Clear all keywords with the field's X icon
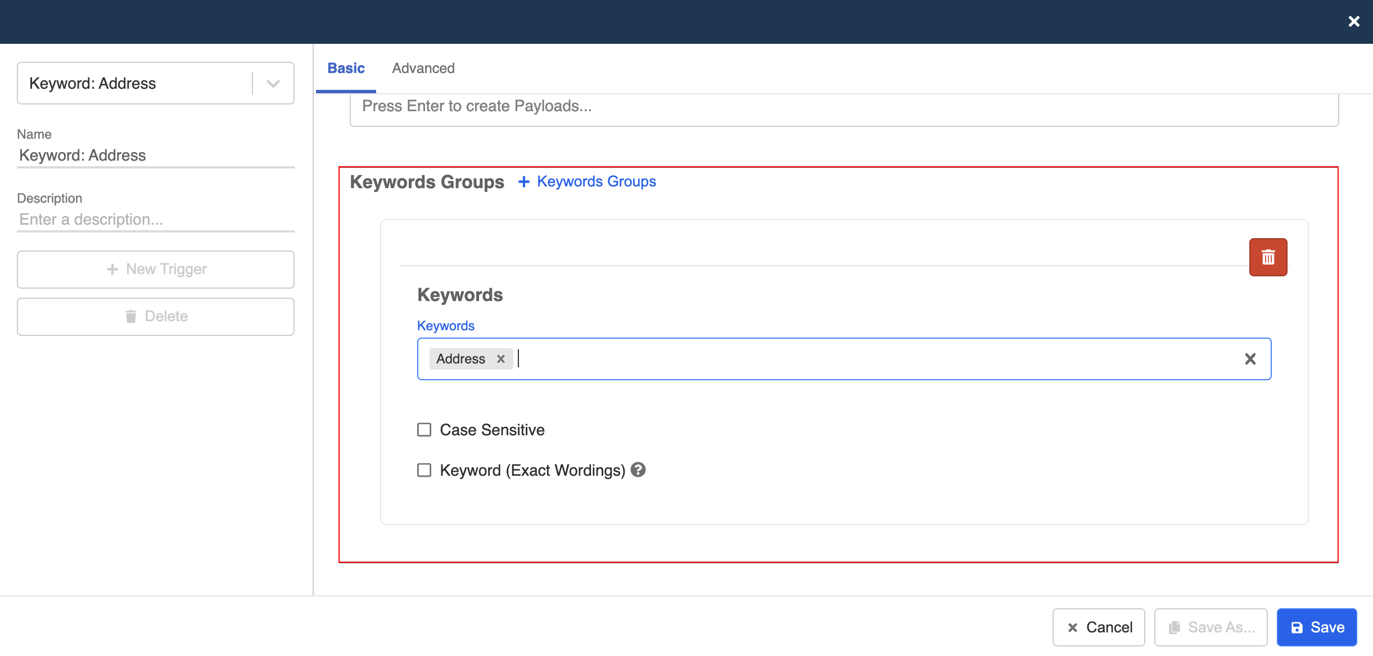Viewport: 1373px width, 656px height. [1251, 359]
